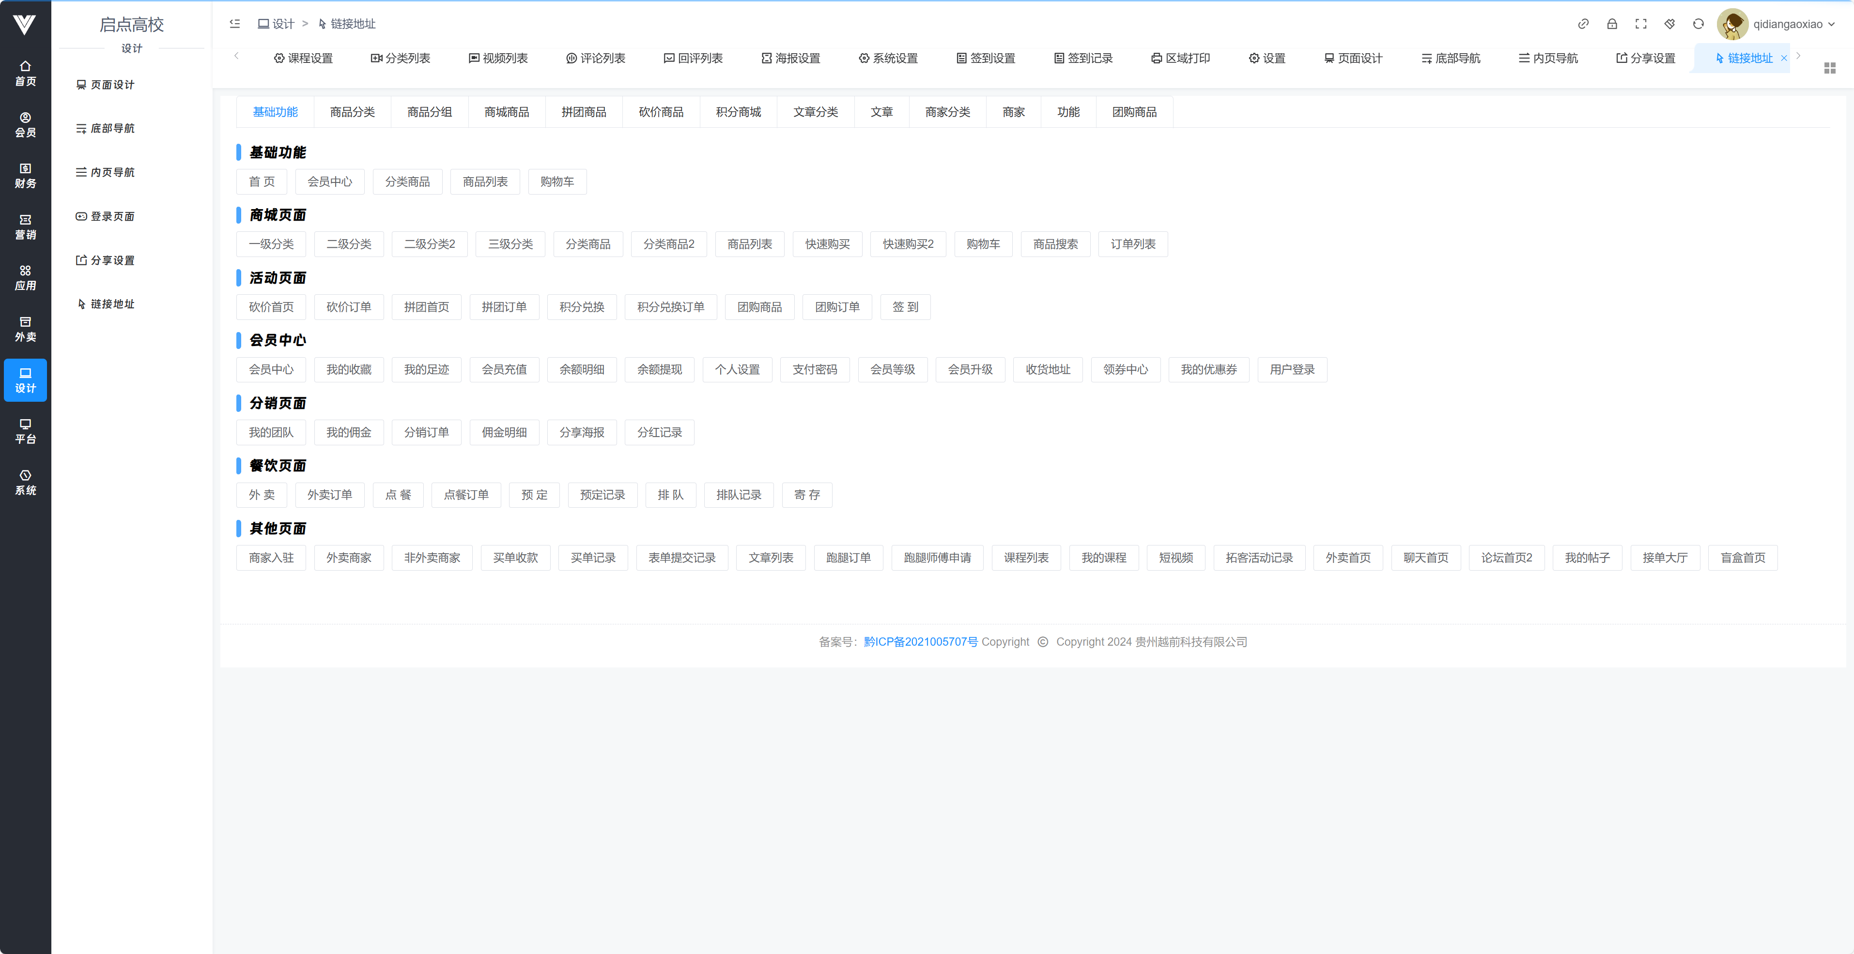This screenshot has height=954, width=1854.
Task: Toggle fullscreen mode icon in header
Action: click(x=1640, y=24)
